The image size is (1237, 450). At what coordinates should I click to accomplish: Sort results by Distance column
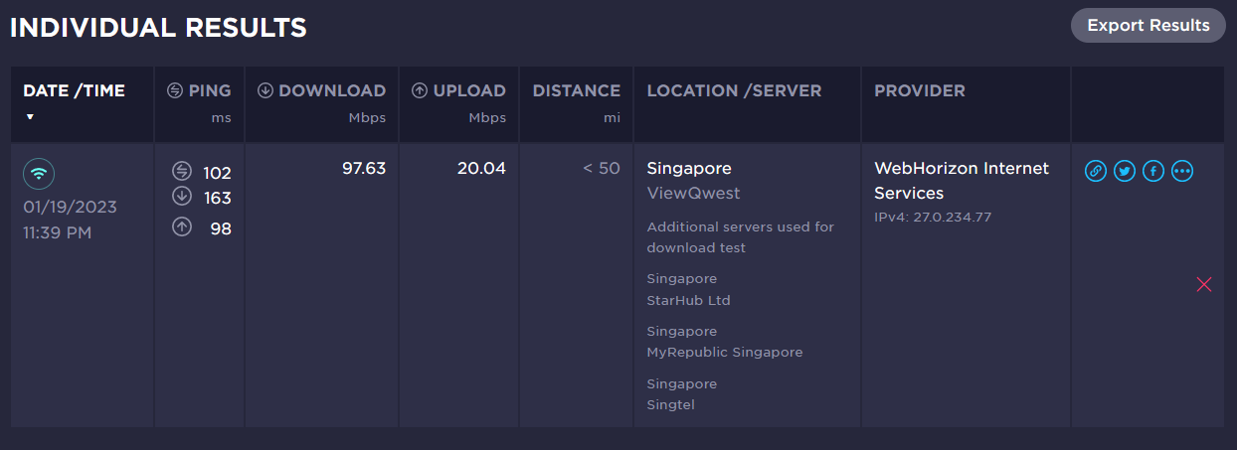[577, 90]
